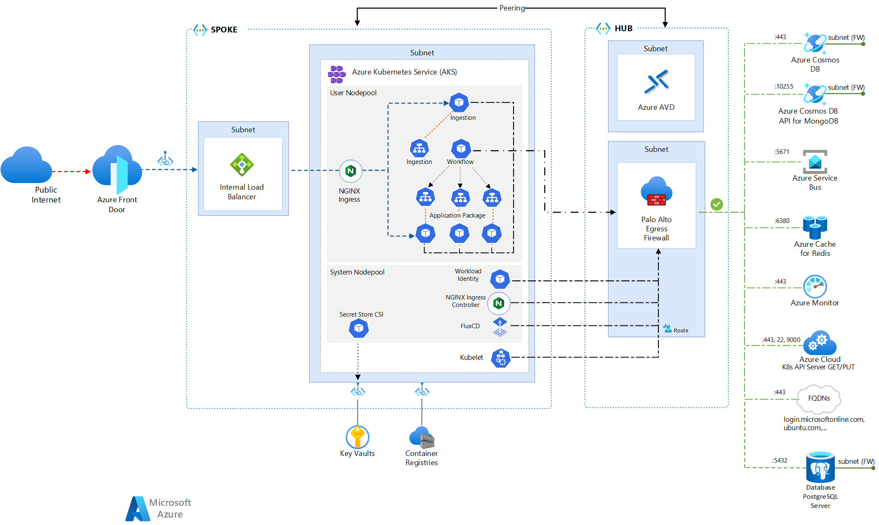
Task: Select the Azure AVD icon
Action: click(x=656, y=82)
